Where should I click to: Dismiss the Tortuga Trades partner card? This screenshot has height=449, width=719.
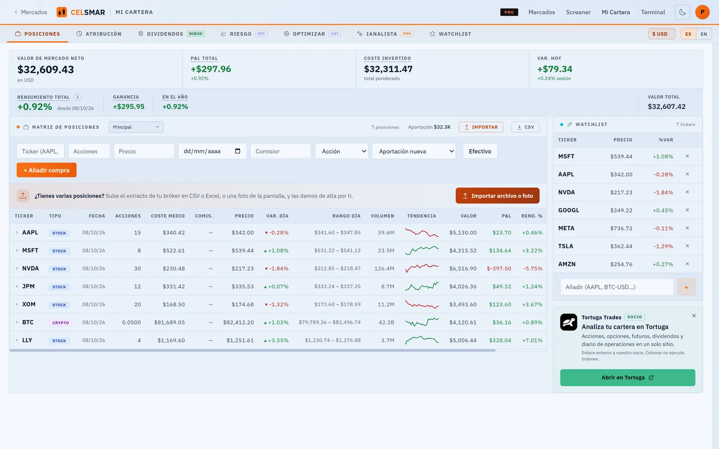pos(694,316)
